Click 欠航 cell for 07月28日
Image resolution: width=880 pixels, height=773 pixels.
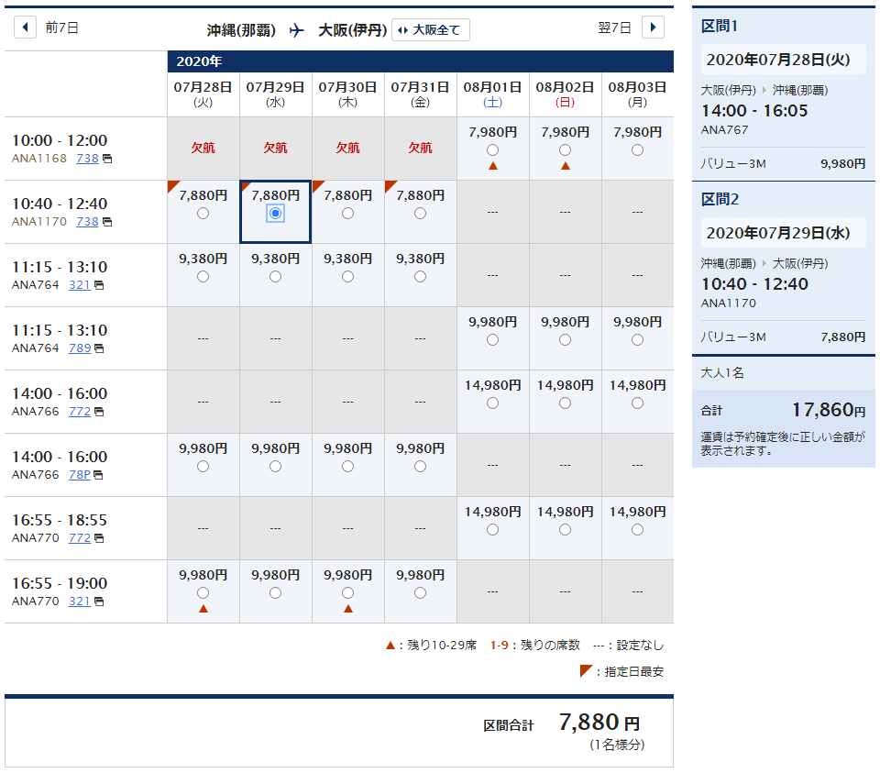coord(203,148)
